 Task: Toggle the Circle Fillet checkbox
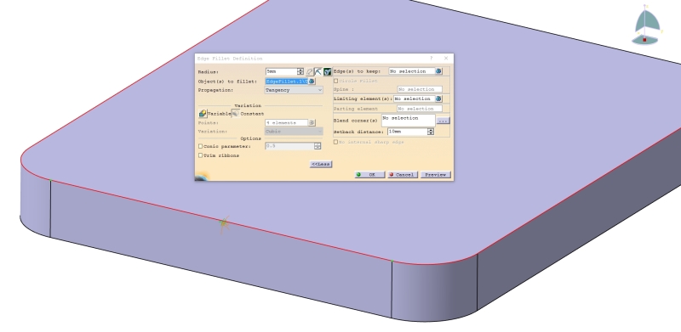[x=335, y=81]
